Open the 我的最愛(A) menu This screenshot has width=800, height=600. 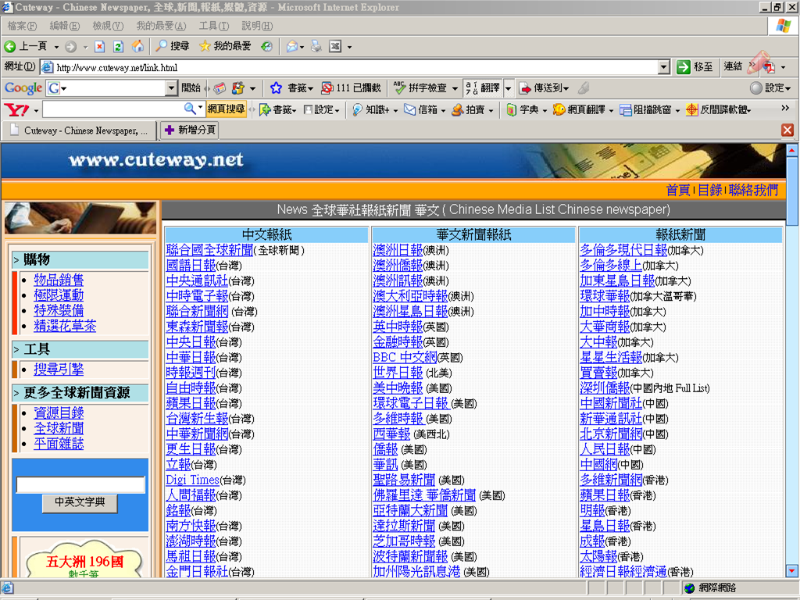click(x=161, y=26)
